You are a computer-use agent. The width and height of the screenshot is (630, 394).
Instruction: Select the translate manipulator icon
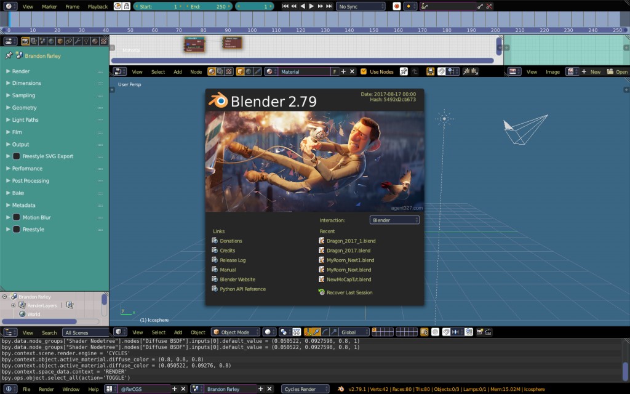pyautogui.click(x=315, y=332)
